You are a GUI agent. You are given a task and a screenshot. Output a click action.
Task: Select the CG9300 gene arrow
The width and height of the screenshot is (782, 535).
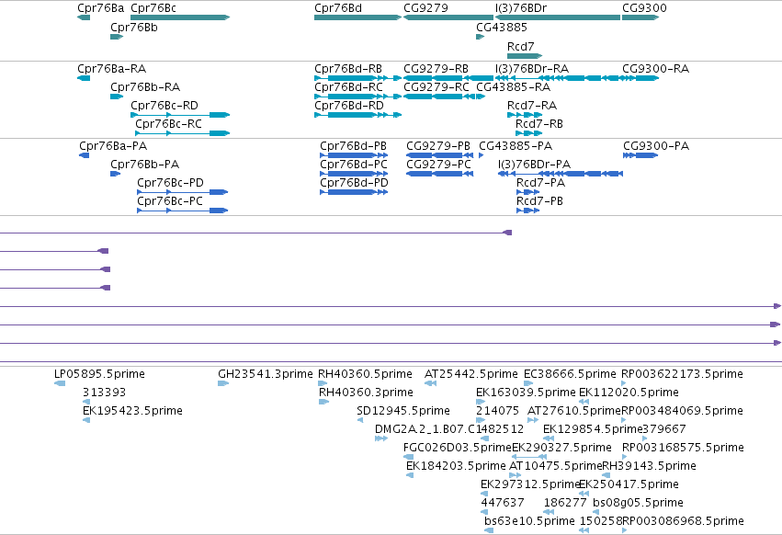click(x=640, y=17)
